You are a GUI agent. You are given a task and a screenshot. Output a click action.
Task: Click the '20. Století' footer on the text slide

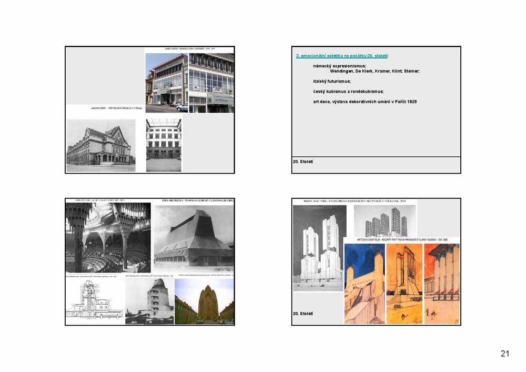(x=303, y=162)
